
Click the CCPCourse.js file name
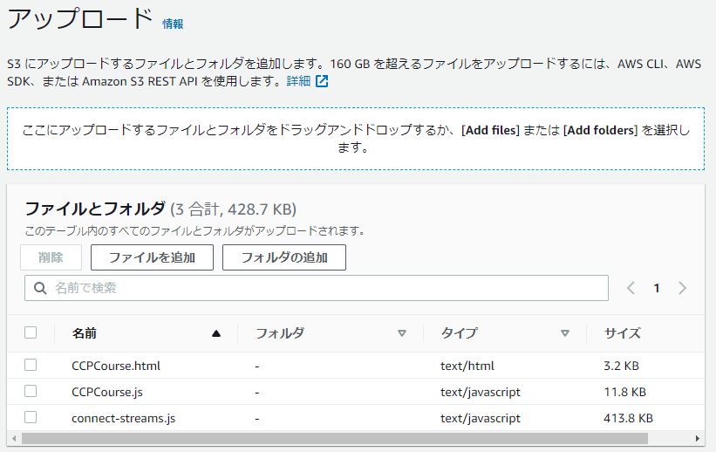[x=107, y=392]
